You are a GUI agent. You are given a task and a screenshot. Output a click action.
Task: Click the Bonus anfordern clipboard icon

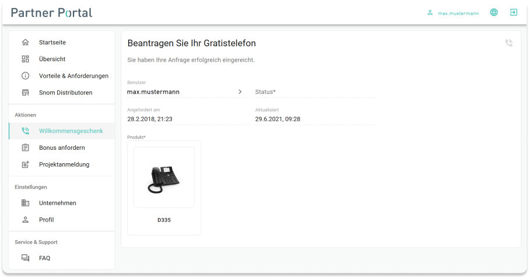tap(25, 147)
